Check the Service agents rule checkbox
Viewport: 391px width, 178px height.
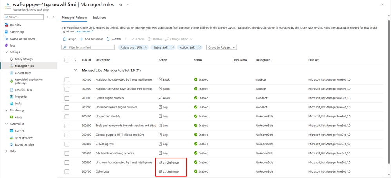pyautogui.click(x=67, y=144)
